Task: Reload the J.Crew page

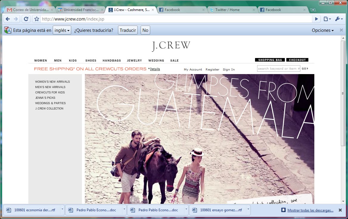Action: tap(26, 19)
